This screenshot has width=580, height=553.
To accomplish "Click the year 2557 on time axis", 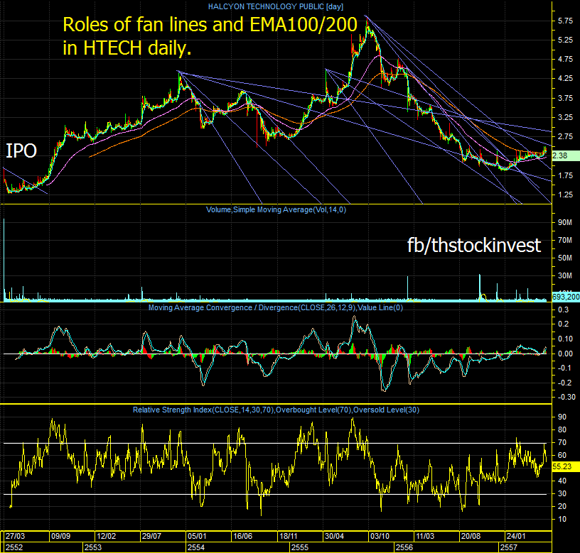I will (x=509, y=547).
